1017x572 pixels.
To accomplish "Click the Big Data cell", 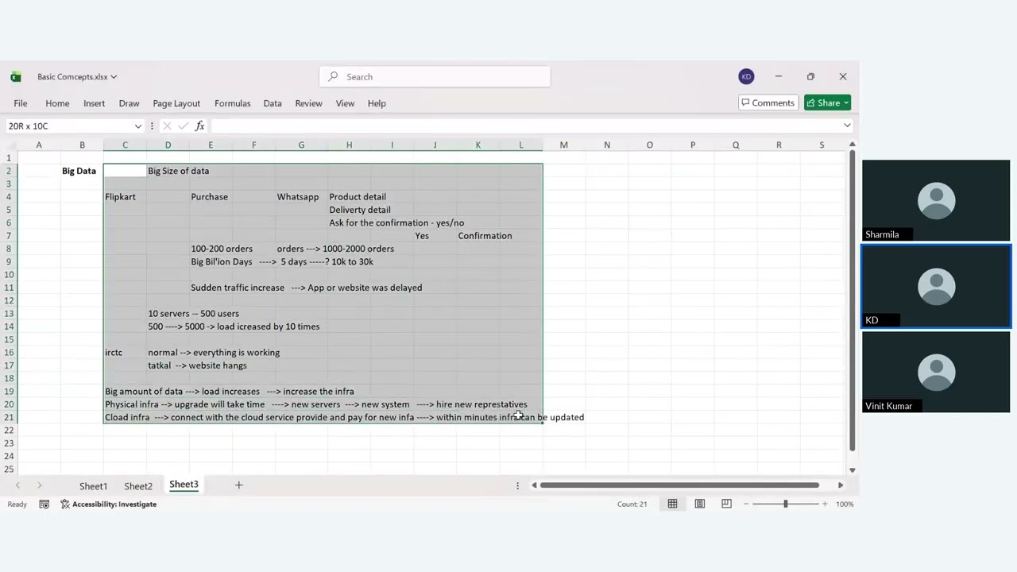I will point(79,171).
